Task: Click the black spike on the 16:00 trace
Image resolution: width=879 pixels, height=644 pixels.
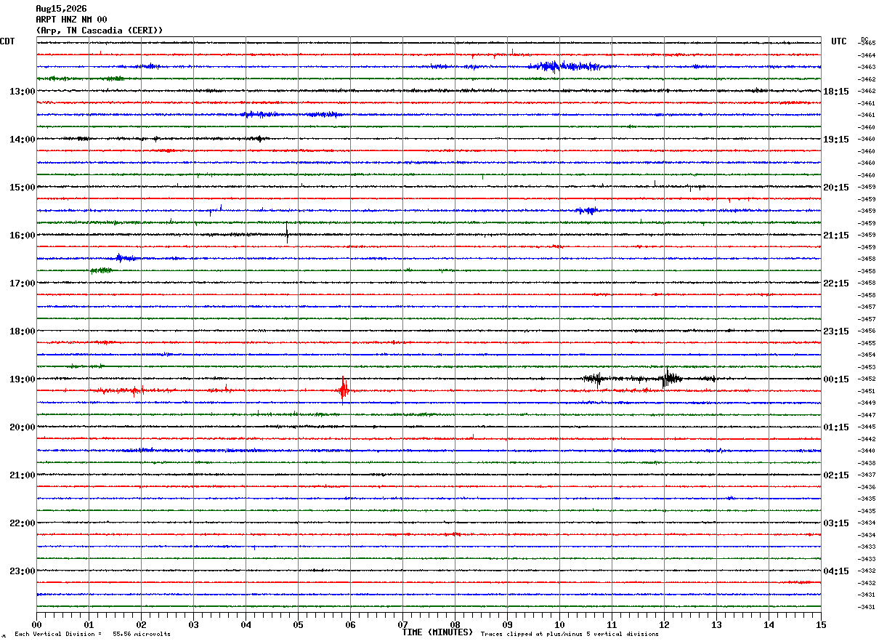Action: tap(287, 233)
